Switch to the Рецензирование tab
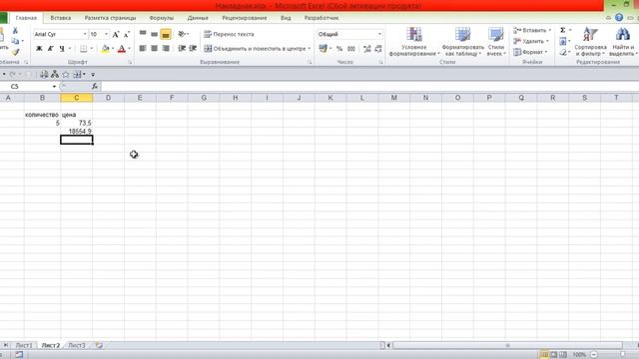639x359 pixels. point(244,18)
